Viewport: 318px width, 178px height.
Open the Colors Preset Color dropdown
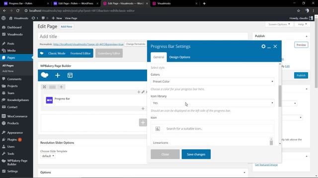213,82
